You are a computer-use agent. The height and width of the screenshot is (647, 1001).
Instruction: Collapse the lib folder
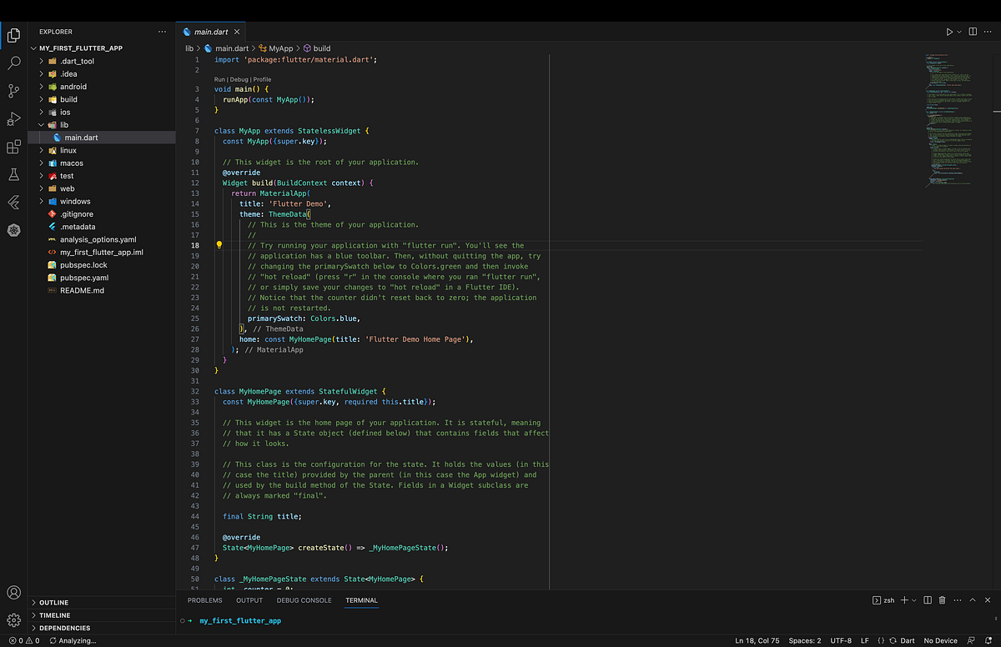point(40,124)
